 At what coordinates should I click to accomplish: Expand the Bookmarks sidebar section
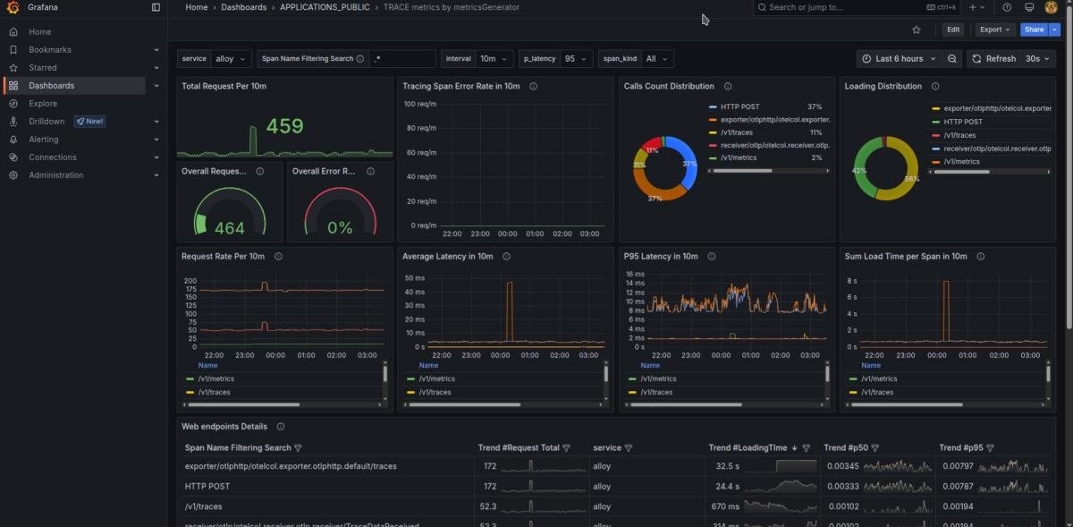coord(156,50)
